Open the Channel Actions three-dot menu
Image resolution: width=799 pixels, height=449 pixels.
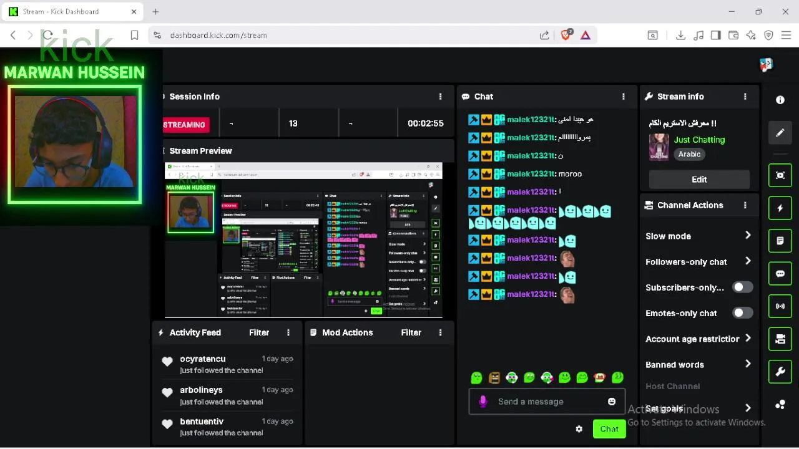[x=745, y=205]
